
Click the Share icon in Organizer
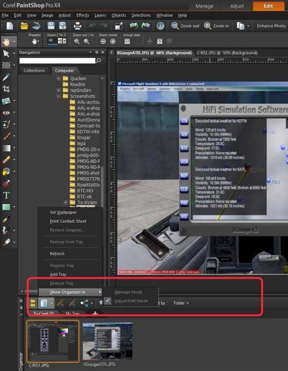coord(84,303)
